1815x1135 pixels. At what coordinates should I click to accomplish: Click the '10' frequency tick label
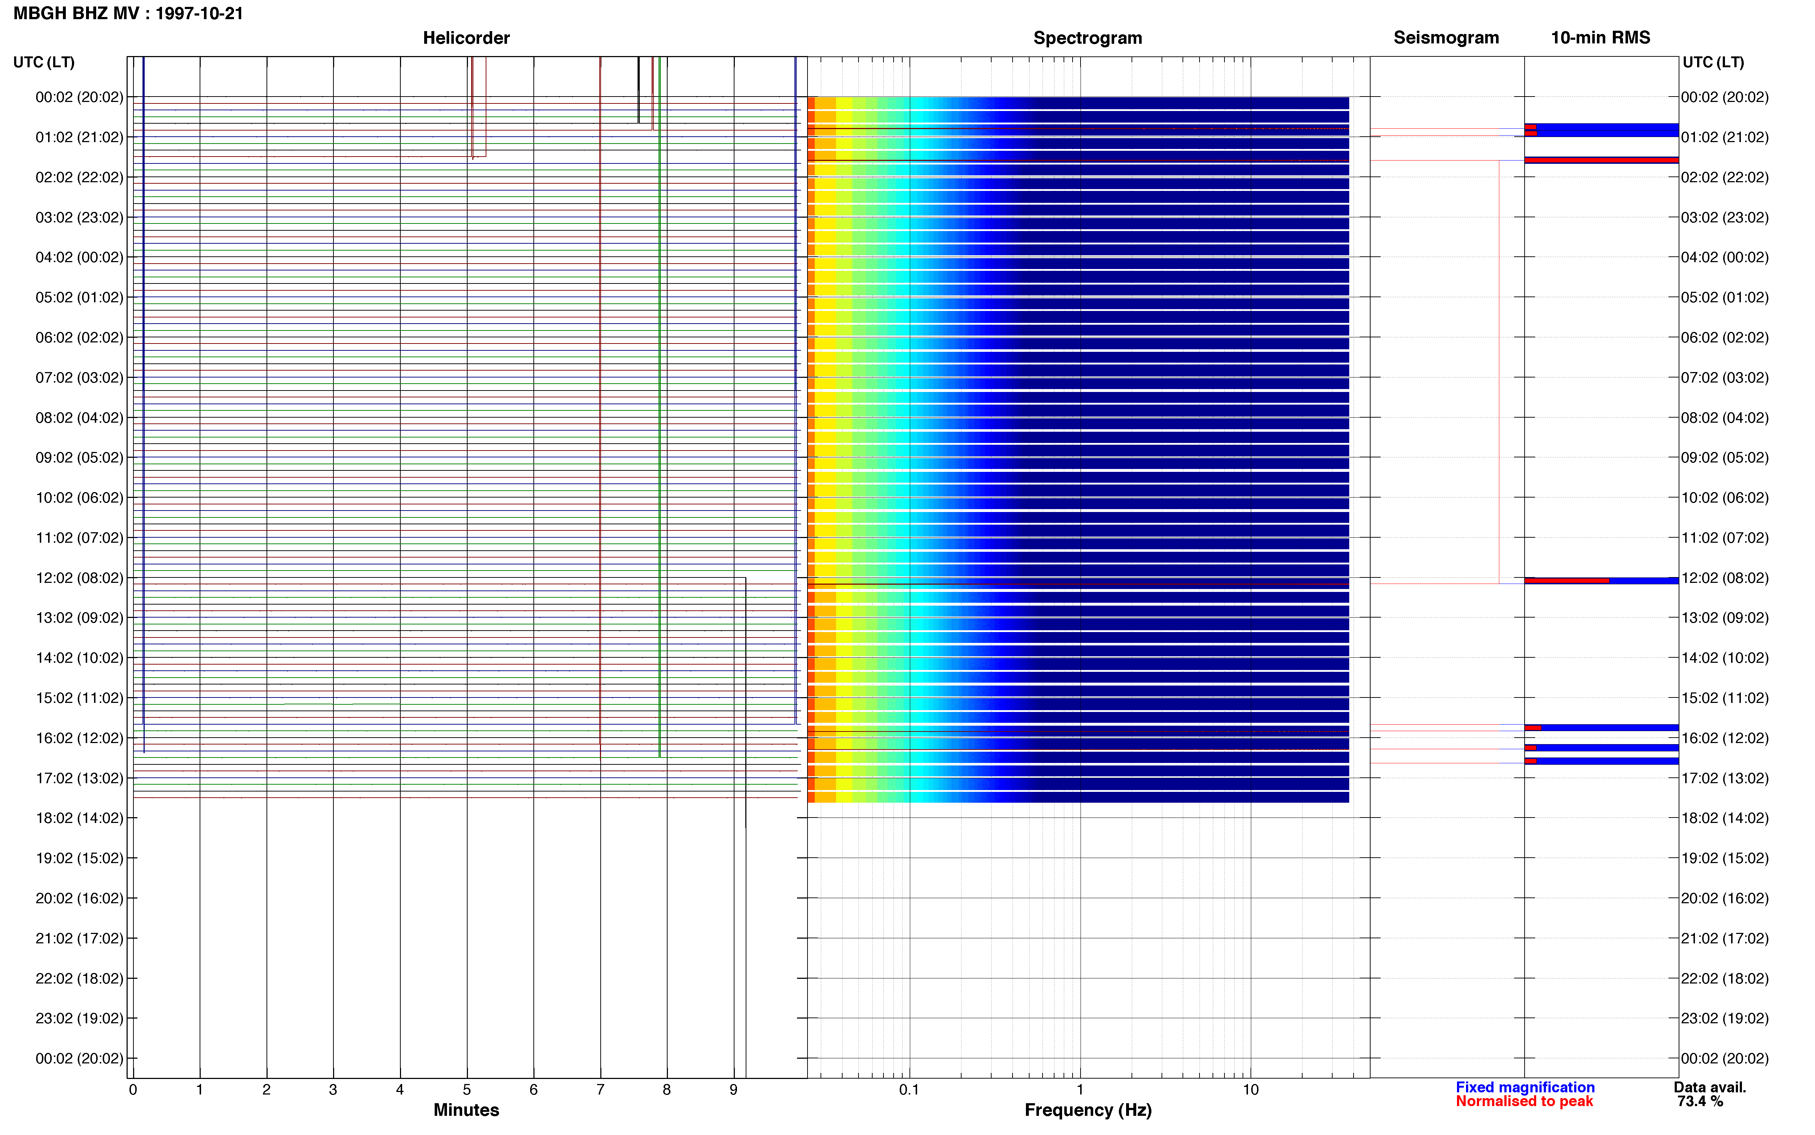1251,1090
